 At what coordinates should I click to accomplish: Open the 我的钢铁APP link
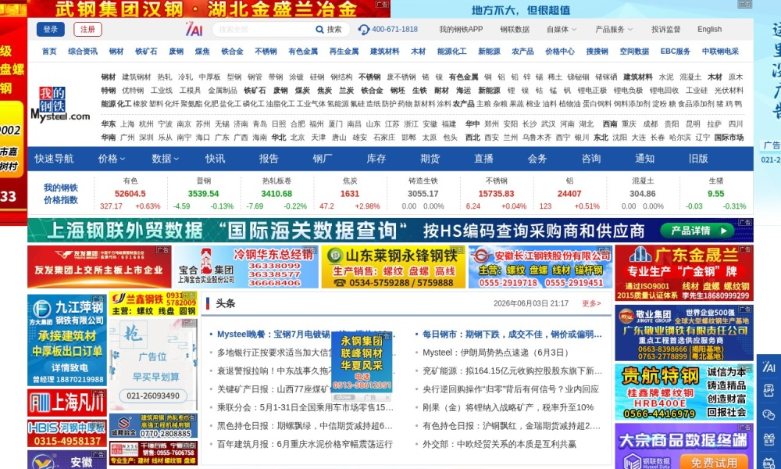coord(461,30)
